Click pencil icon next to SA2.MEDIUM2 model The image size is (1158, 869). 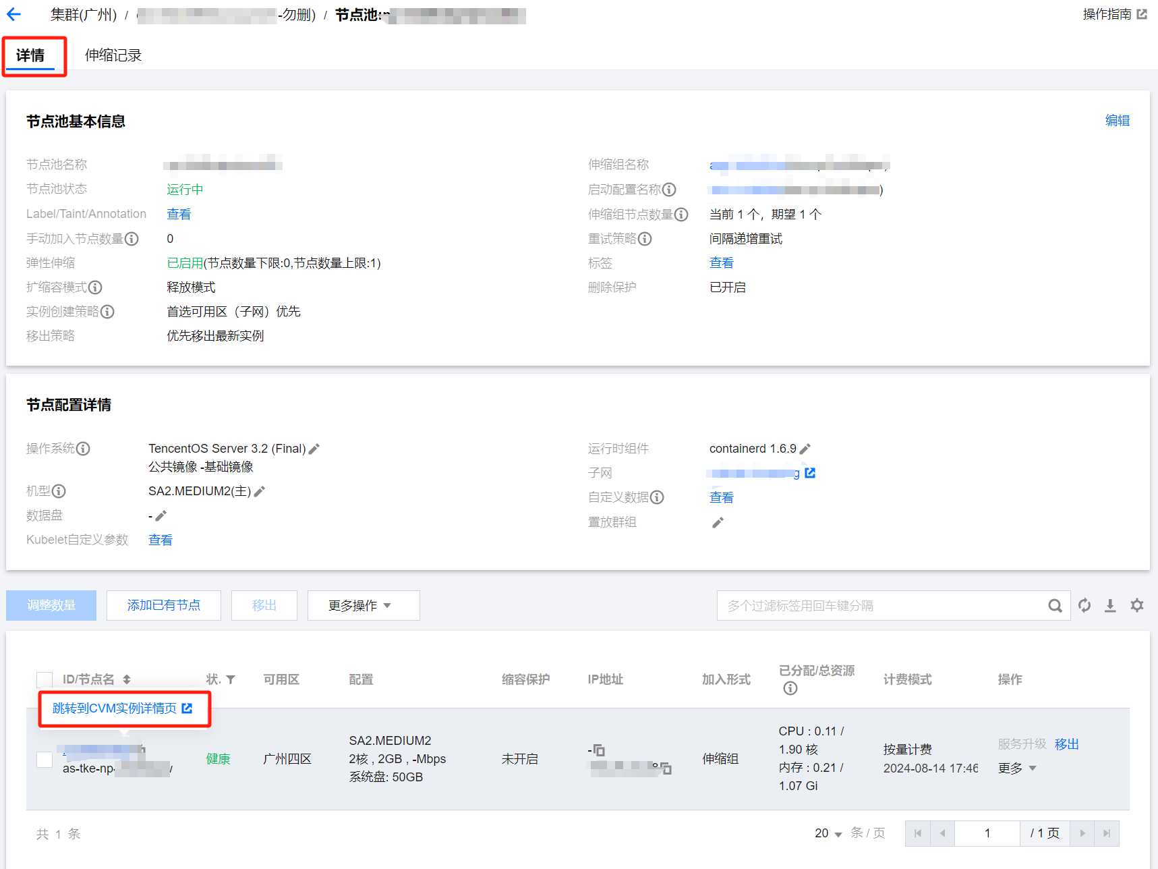pos(260,492)
